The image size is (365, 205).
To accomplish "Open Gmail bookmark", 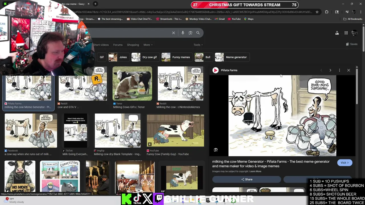I will 220,19.
